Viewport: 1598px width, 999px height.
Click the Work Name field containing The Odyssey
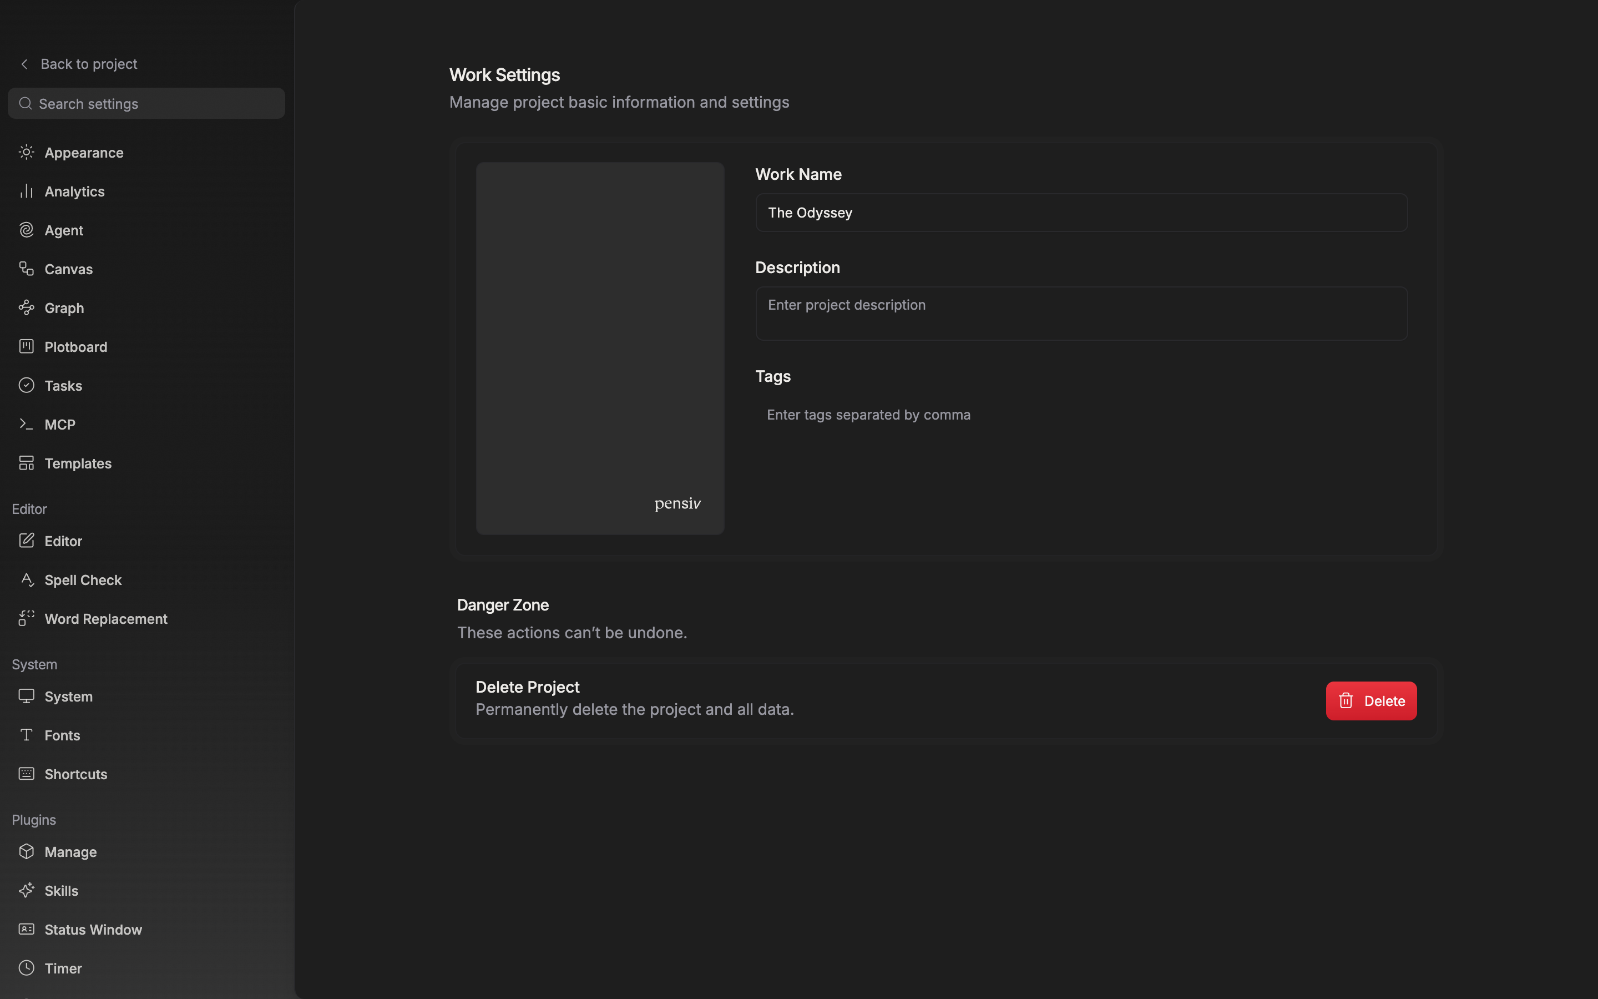coord(1081,213)
